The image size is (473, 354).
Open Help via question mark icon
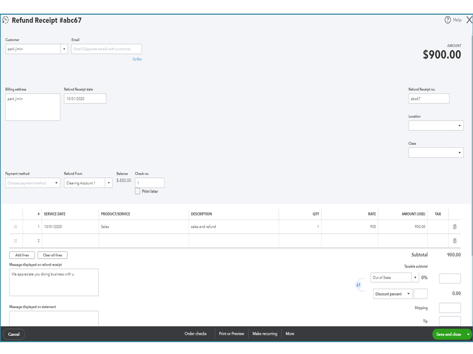click(x=447, y=20)
